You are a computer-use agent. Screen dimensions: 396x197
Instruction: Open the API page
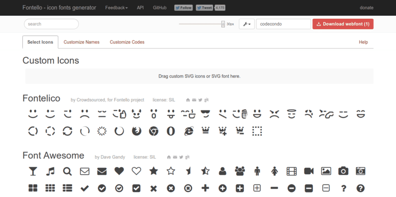click(x=141, y=8)
